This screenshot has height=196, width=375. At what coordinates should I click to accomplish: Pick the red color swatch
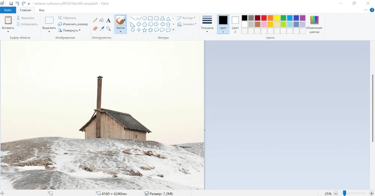click(x=264, y=18)
